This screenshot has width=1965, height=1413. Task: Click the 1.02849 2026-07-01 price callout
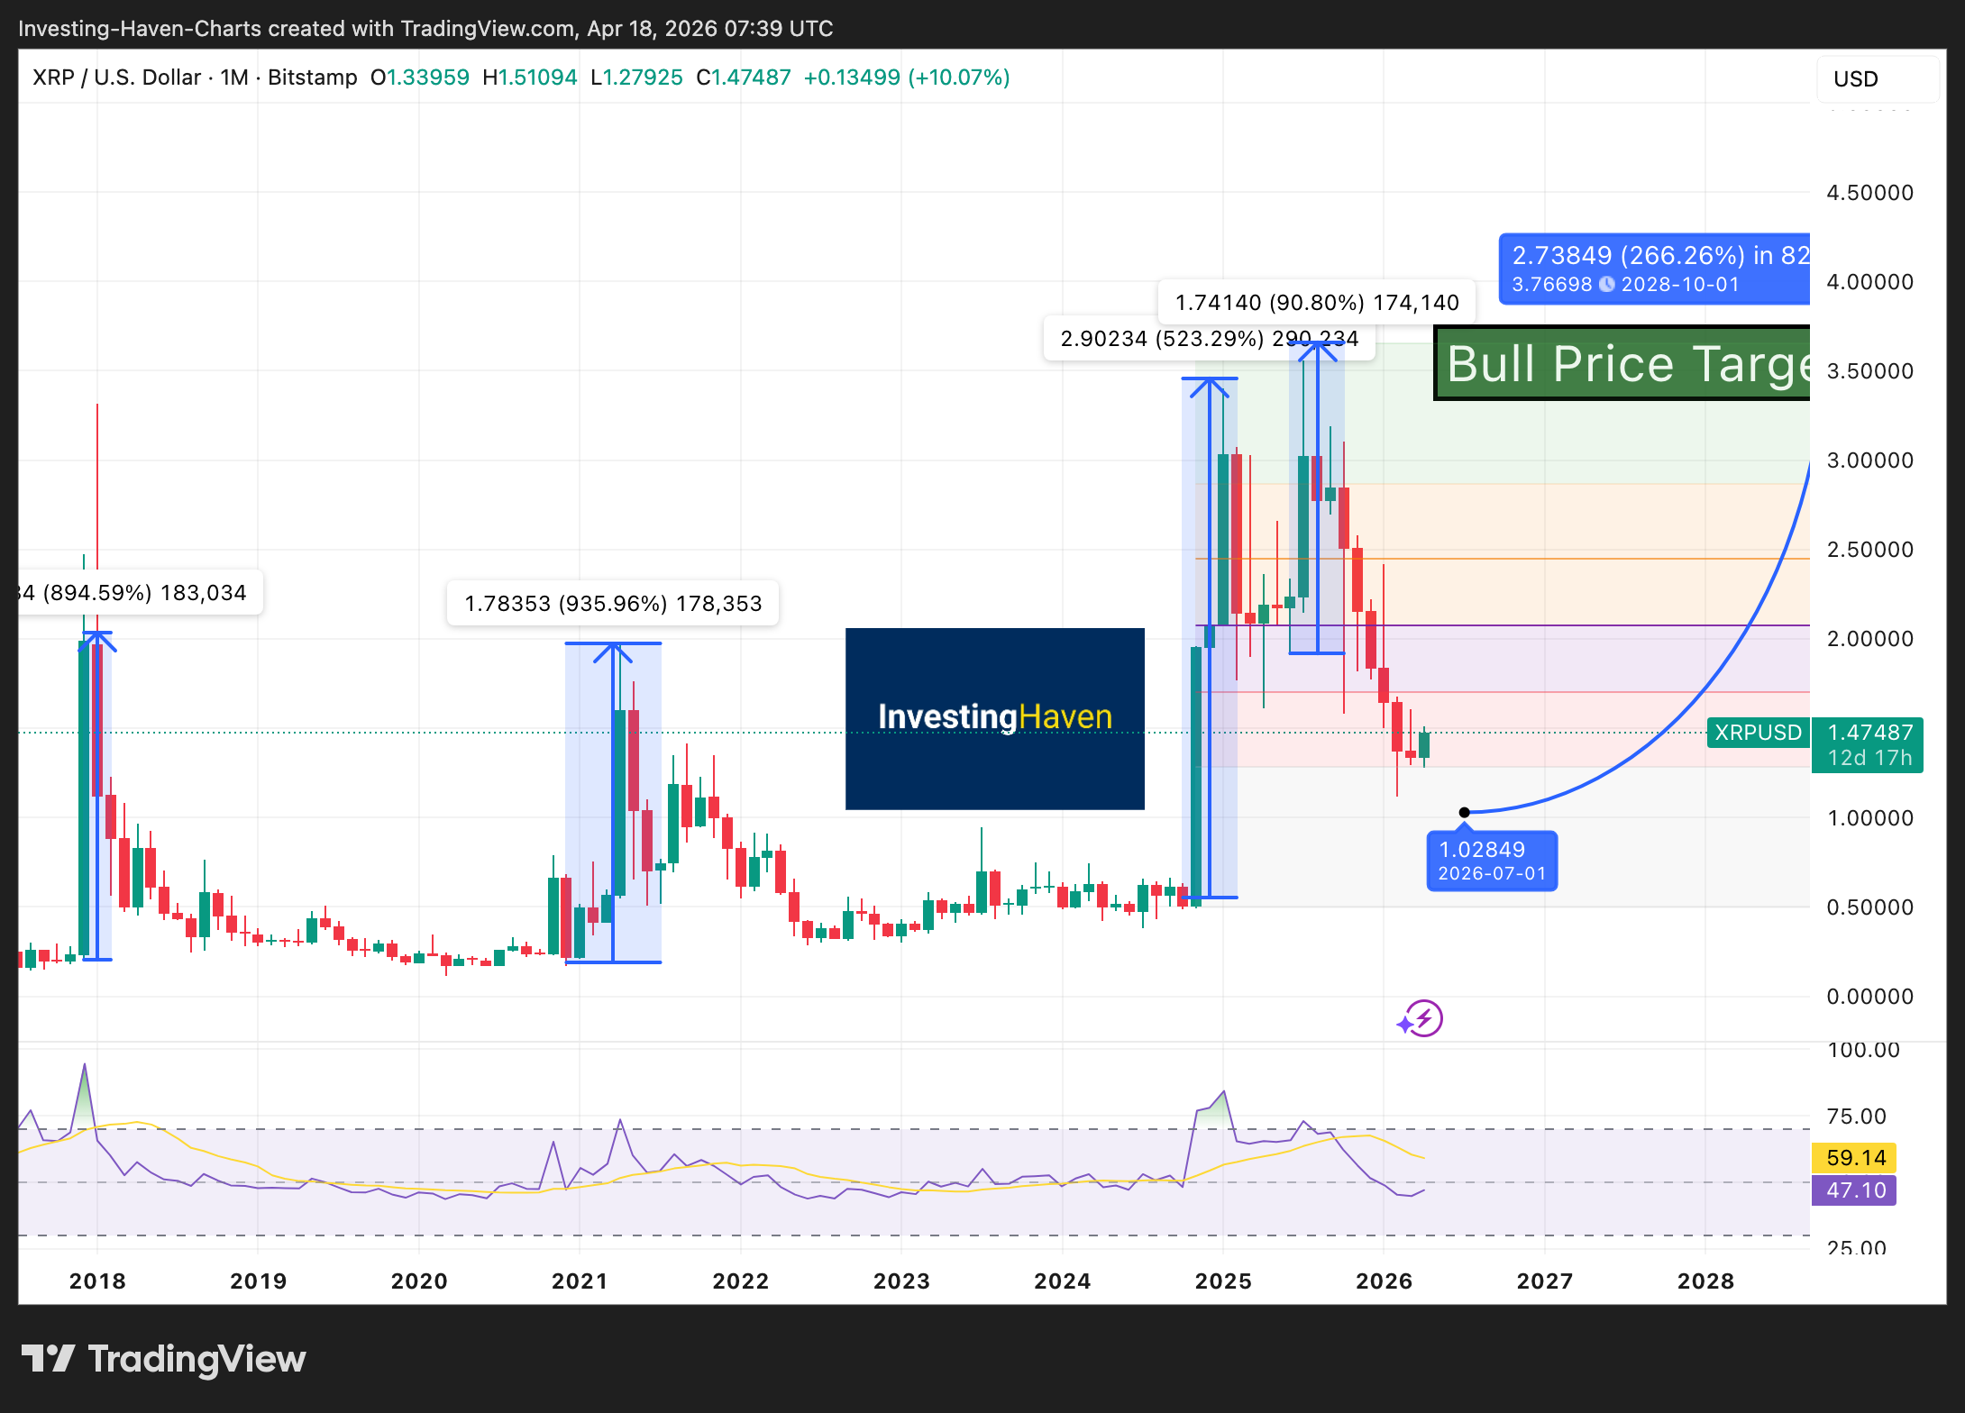click(1492, 861)
